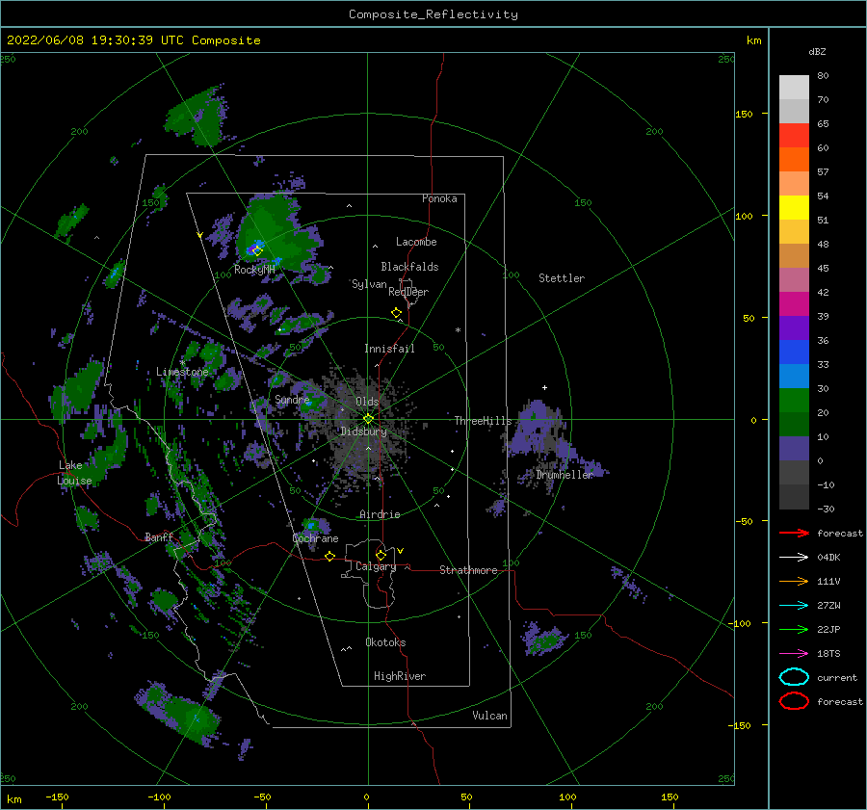Click the cyan 'current' ellipse legend icon

click(794, 677)
